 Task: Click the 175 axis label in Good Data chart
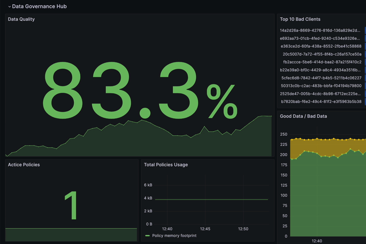pyautogui.click(x=284, y=165)
